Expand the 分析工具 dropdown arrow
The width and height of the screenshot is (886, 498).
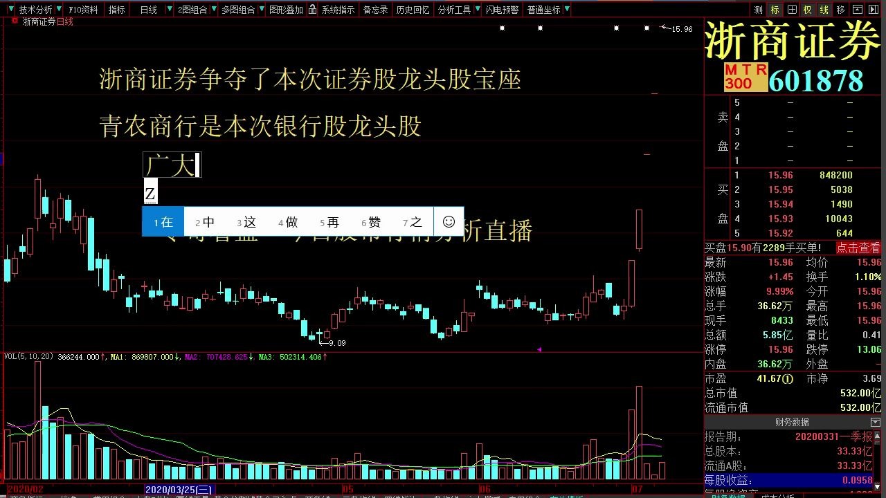click(x=477, y=10)
